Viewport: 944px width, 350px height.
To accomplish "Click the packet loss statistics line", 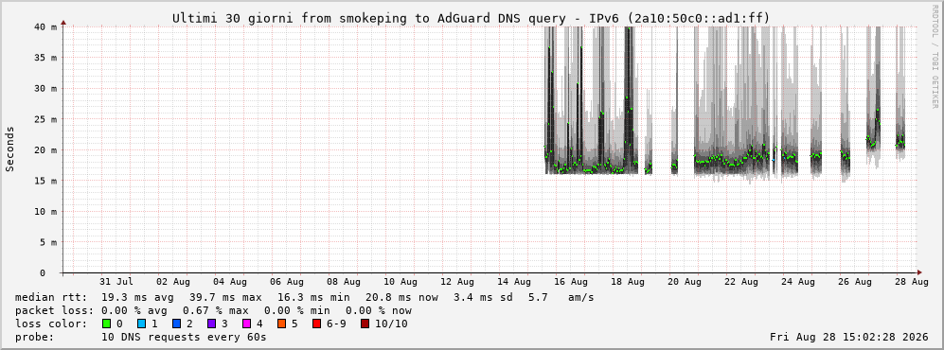I will pos(213,310).
